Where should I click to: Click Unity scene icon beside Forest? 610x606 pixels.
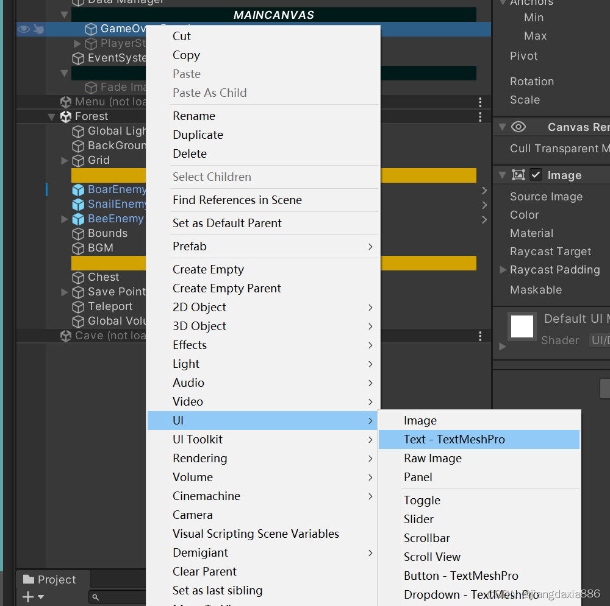click(66, 116)
